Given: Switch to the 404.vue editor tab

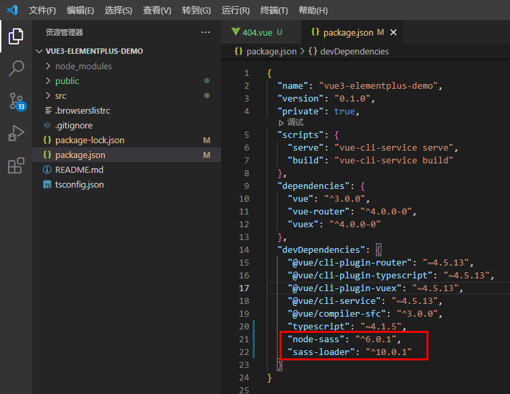Looking at the screenshot, I should [261, 32].
